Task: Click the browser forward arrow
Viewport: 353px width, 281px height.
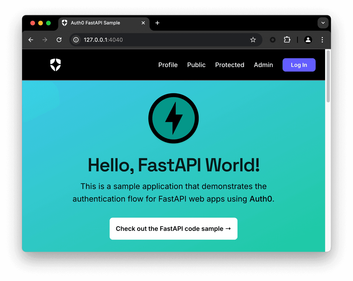Action: 45,40
